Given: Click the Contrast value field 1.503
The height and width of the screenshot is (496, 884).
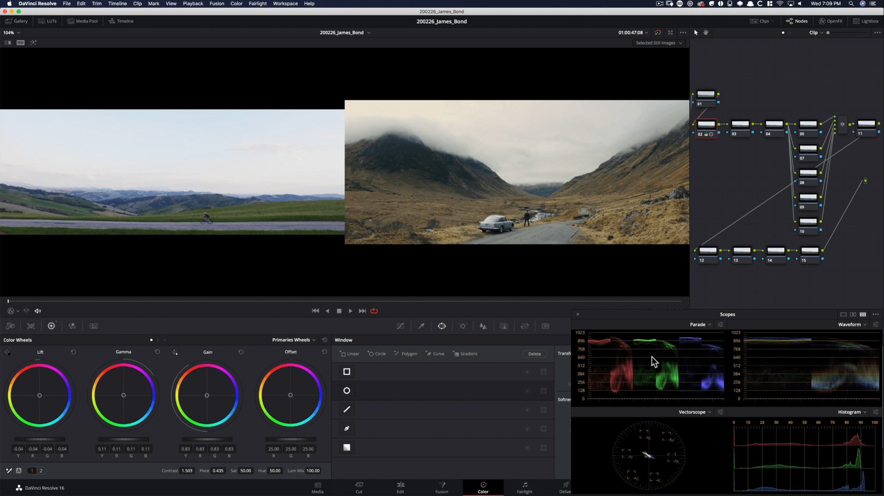Looking at the screenshot, I should coord(187,471).
